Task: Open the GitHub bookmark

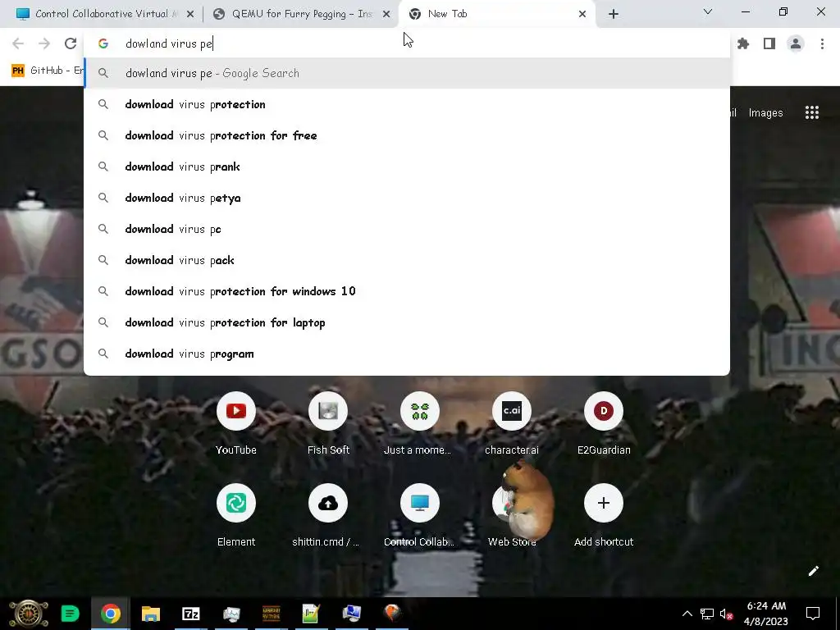Action: (x=47, y=71)
